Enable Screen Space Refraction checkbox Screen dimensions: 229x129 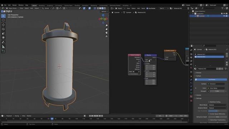click(209, 114)
